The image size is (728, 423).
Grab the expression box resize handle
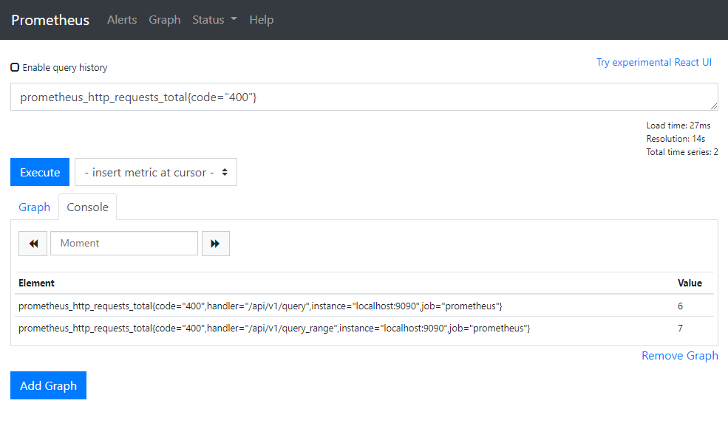point(714,107)
